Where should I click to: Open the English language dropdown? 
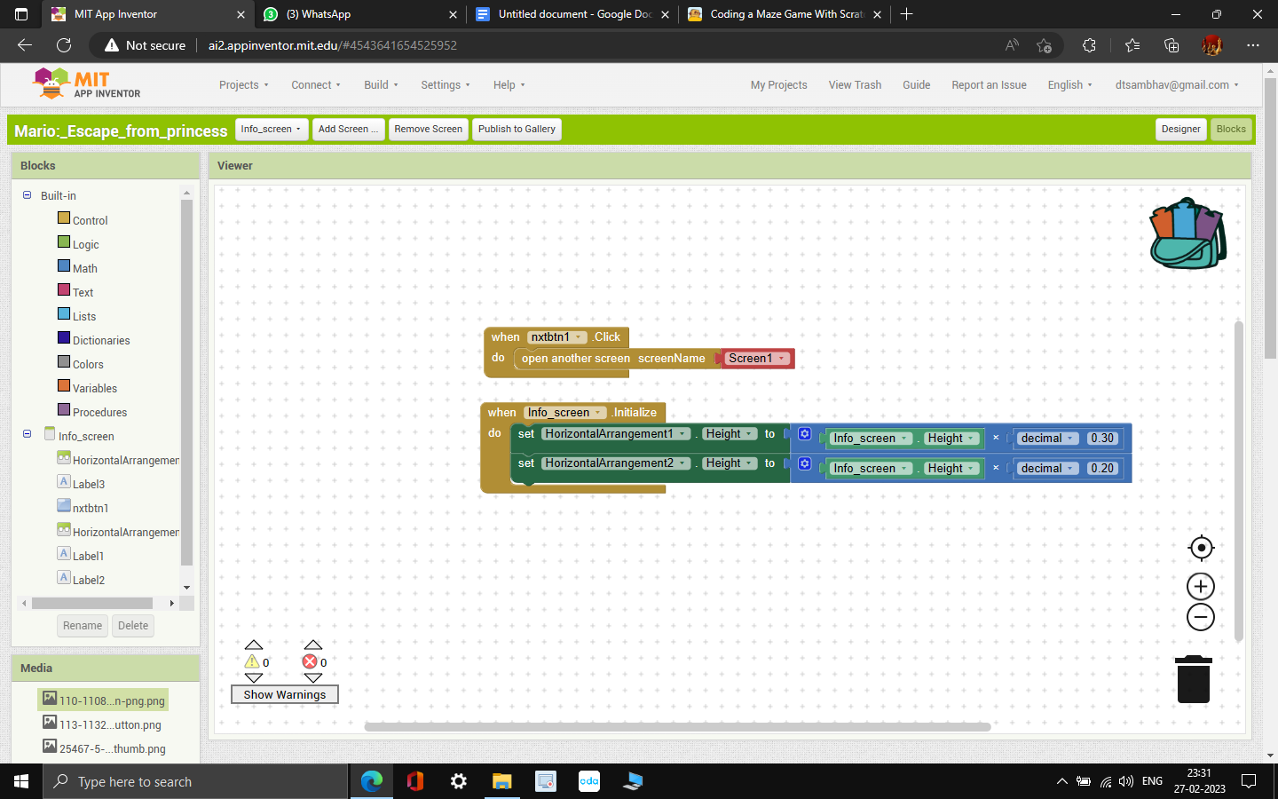point(1069,85)
